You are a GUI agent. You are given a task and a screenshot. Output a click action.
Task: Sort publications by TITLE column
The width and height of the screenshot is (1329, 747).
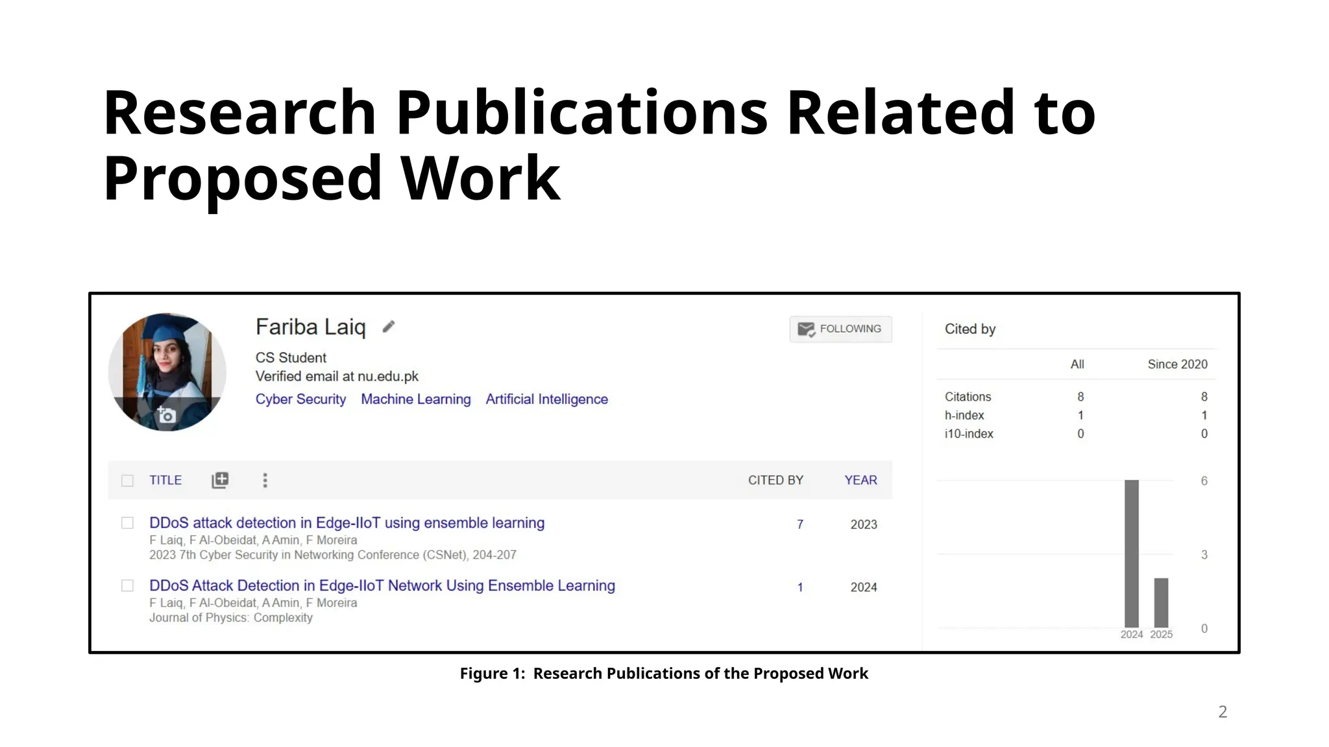[x=165, y=480]
